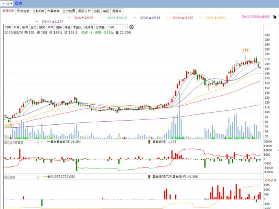The image size is (279, 209).
Task: Open the 主力買賣超 indicator dropdown
Action: [x=23, y=142]
